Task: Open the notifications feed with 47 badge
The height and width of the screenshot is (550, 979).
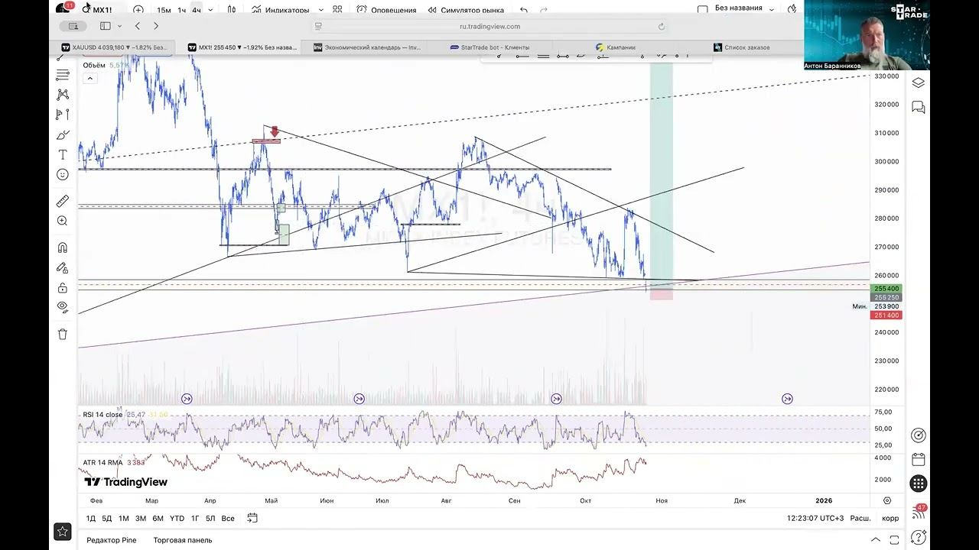Action: click(919, 511)
